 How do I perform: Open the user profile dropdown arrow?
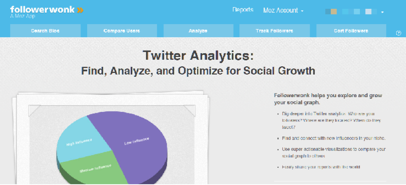(382, 12)
